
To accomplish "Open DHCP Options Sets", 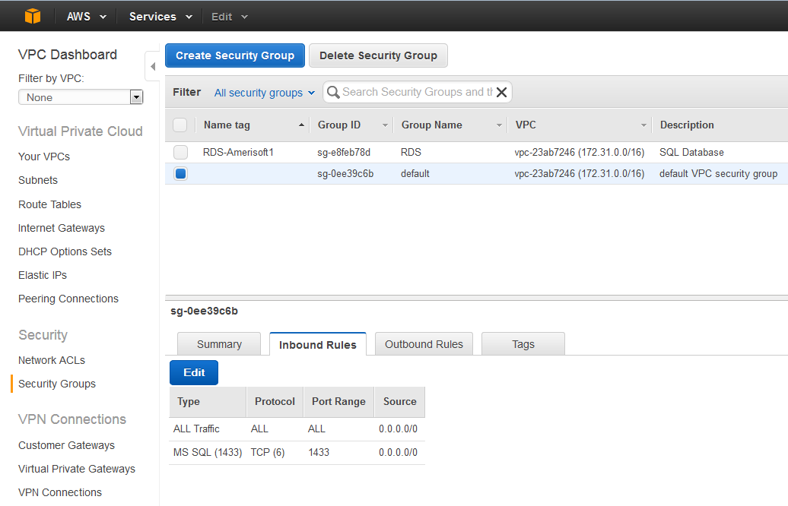I will [65, 251].
